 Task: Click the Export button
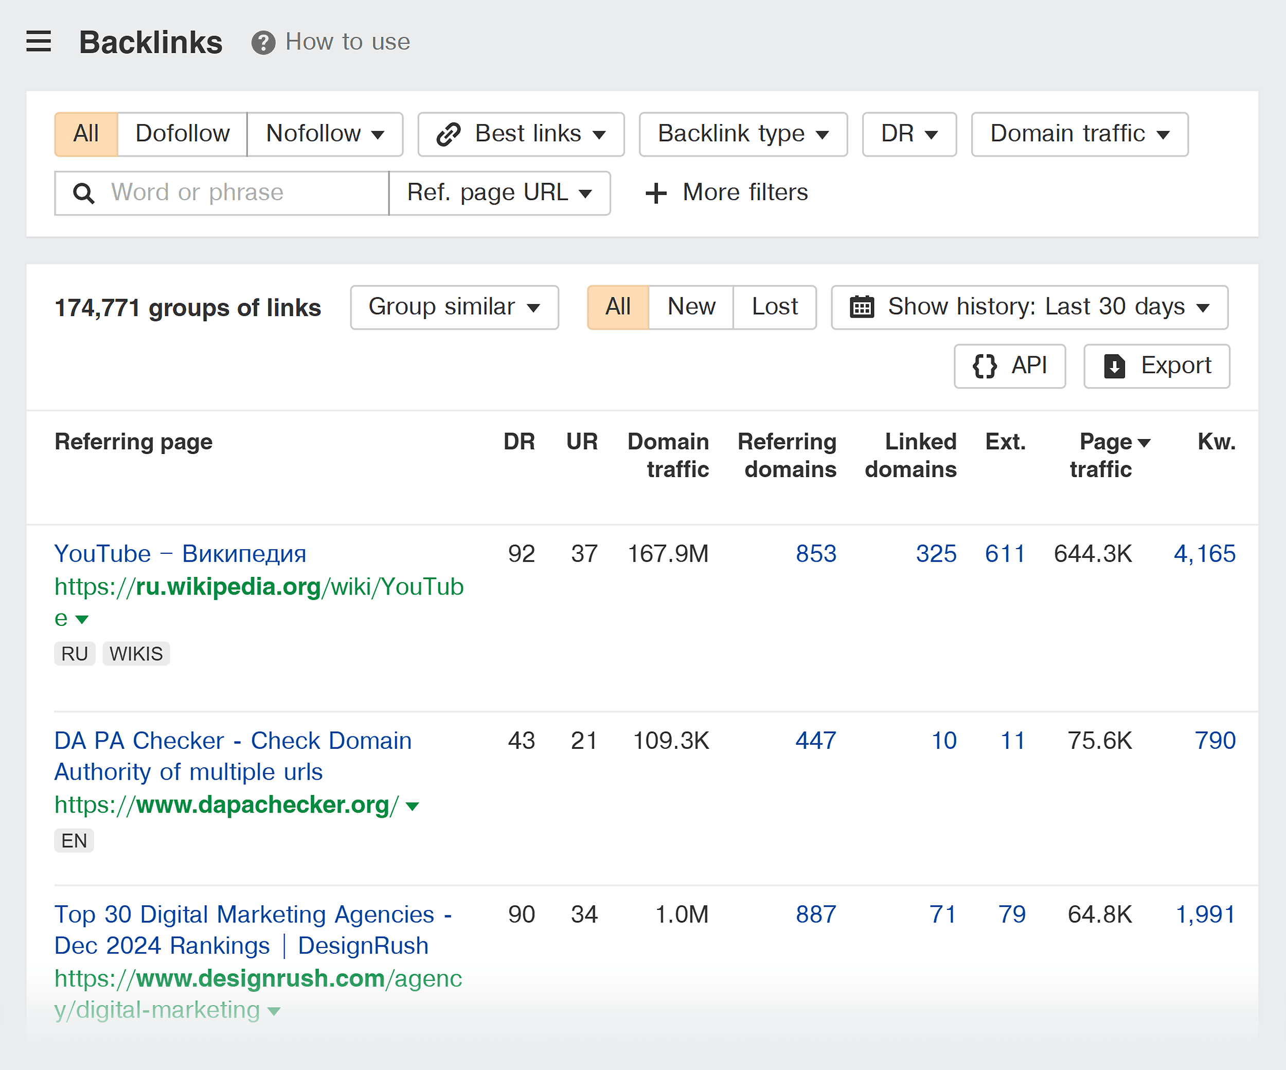(1157, 366)
